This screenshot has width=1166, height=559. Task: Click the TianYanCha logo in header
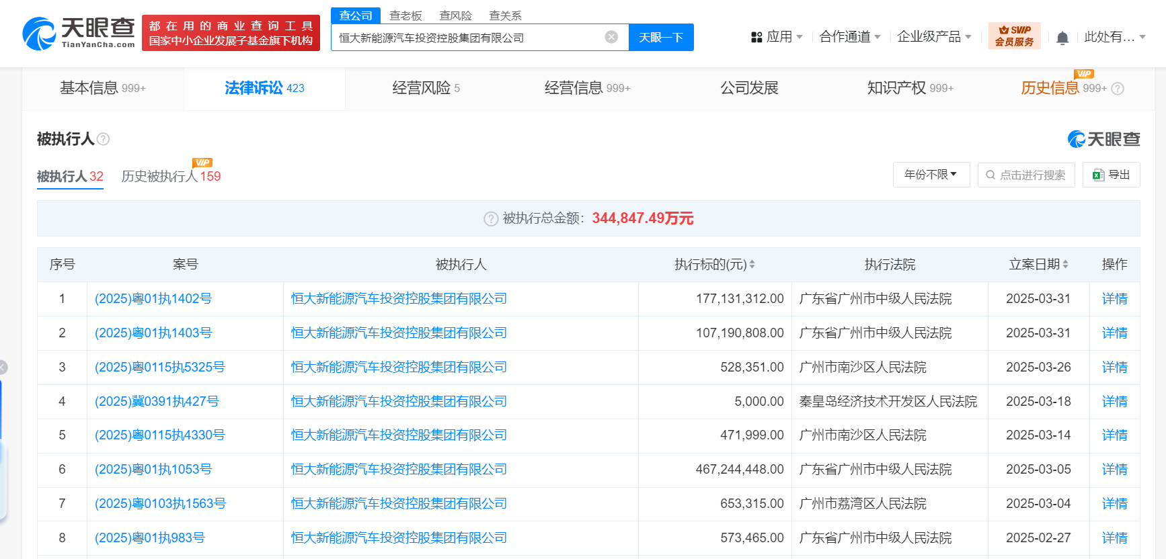[x=79, y=33]
